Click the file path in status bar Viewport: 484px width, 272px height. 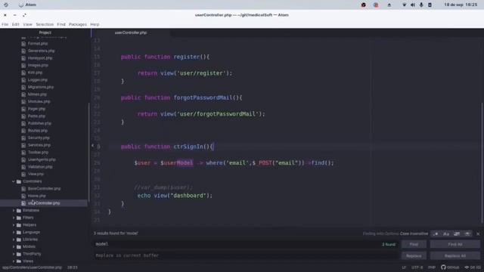32,267
